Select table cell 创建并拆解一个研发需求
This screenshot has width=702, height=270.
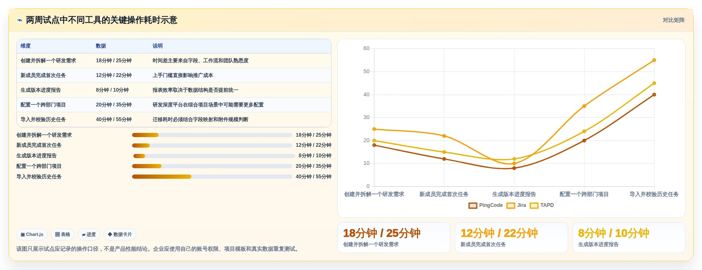coord(48,61)
